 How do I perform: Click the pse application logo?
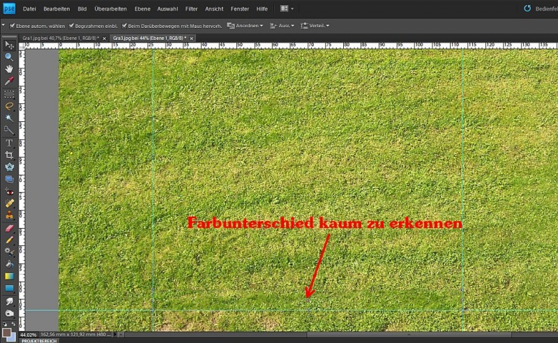click(9, 8)
